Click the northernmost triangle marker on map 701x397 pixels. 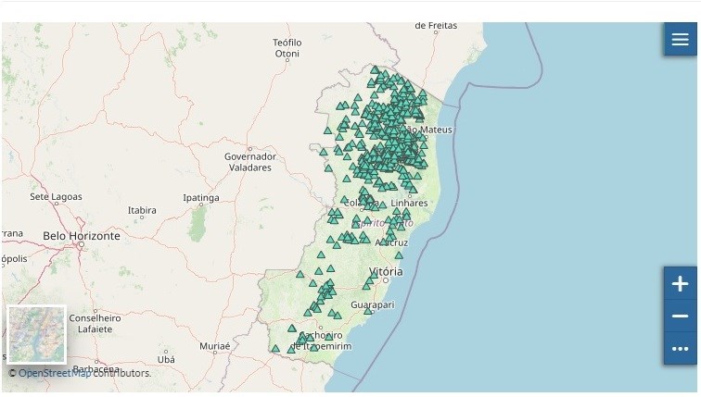(x=375, y=69)
